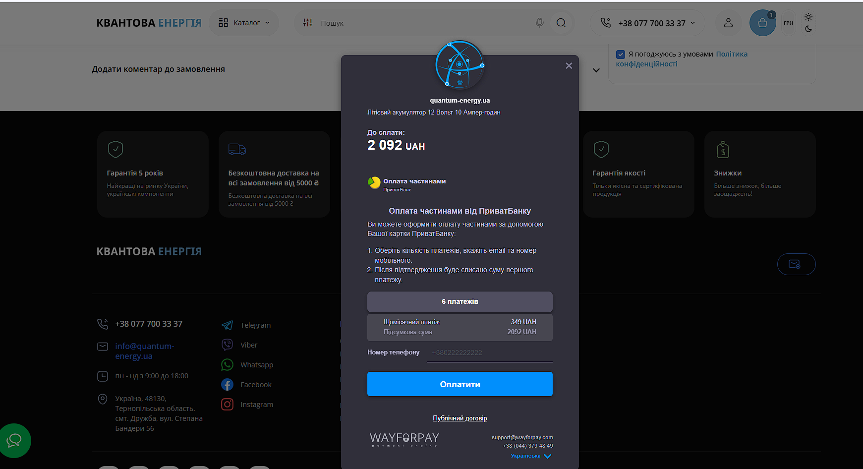Screen dimensions: 863x469
Task: Click the Підсумкова сума 2092 UAH row
Action: tap(460, 332)
